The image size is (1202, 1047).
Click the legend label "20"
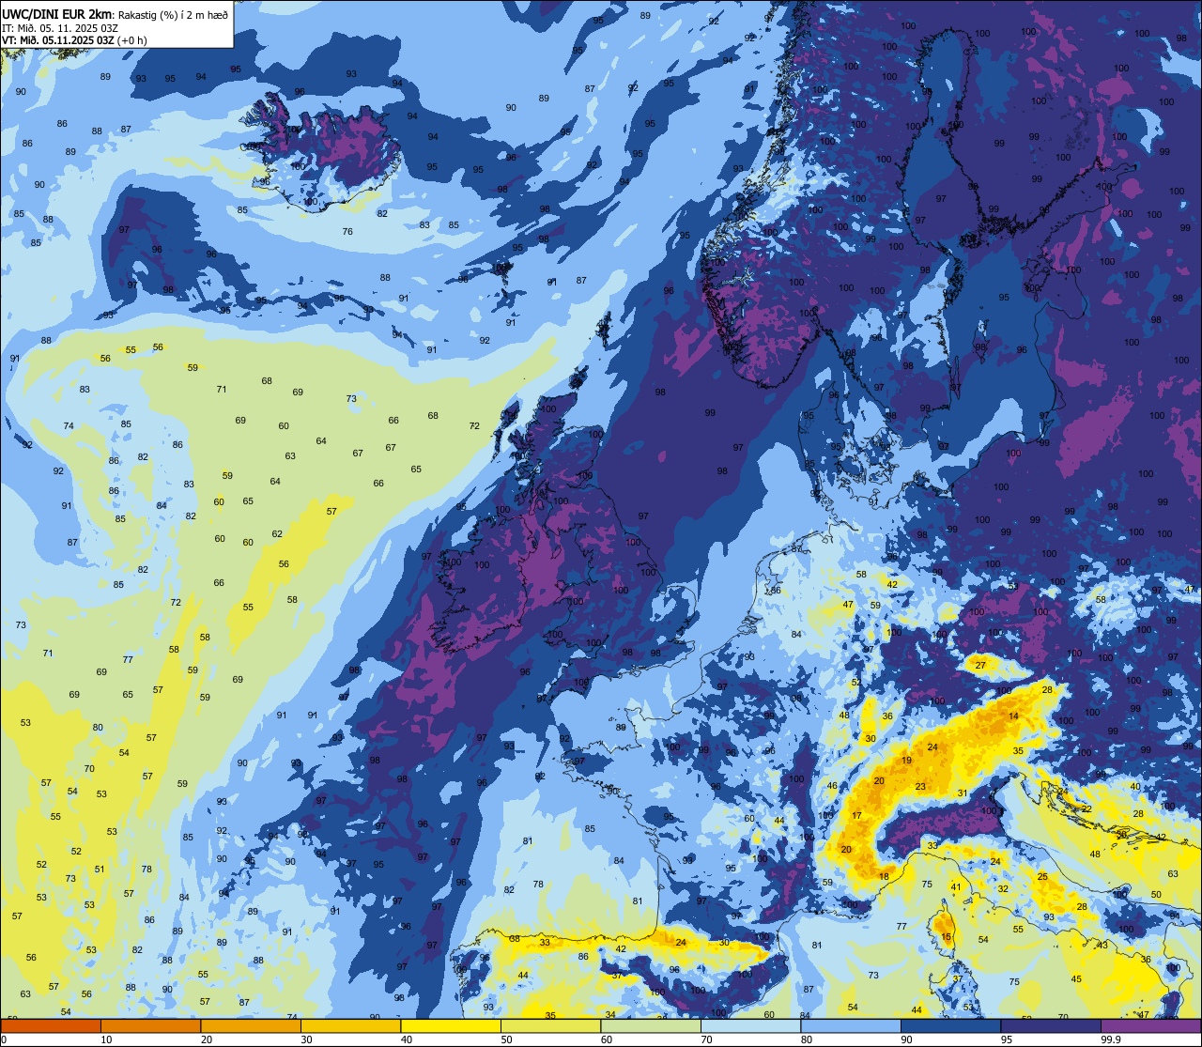(207, 1039)
